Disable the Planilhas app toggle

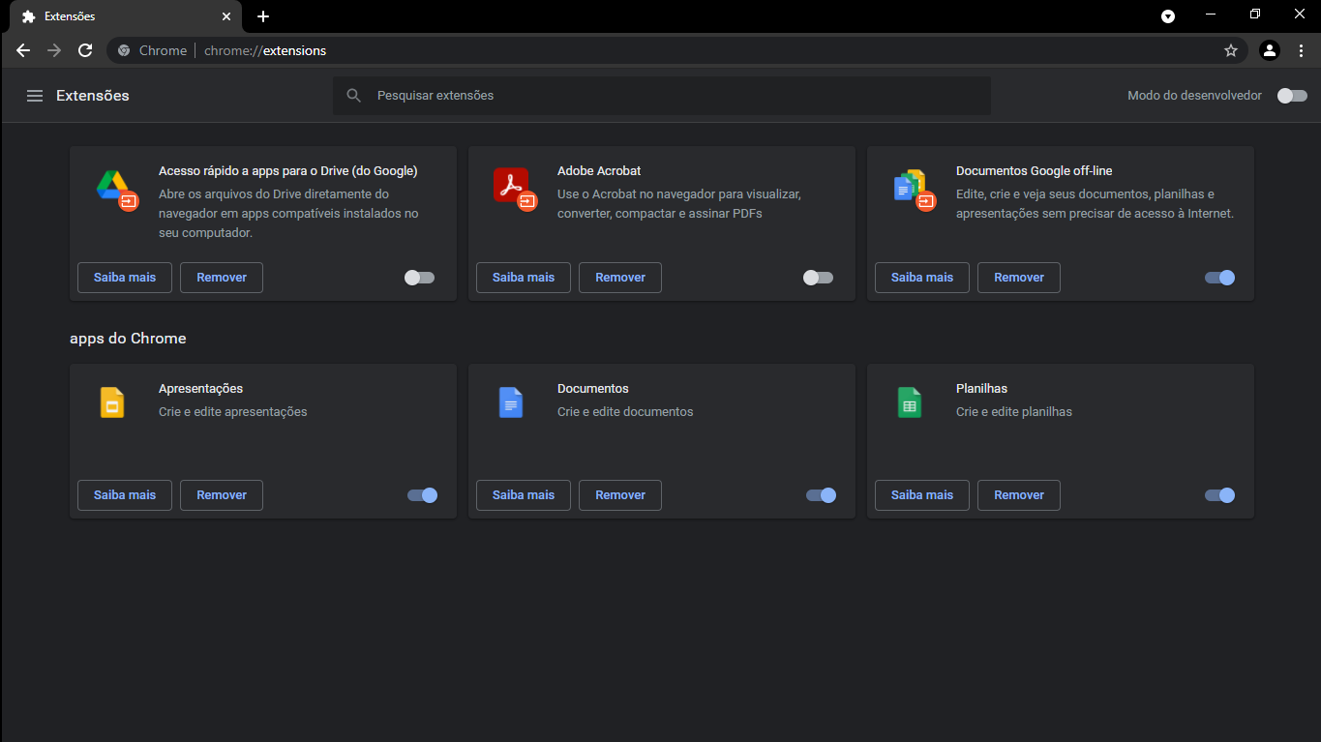point(1219,495)
